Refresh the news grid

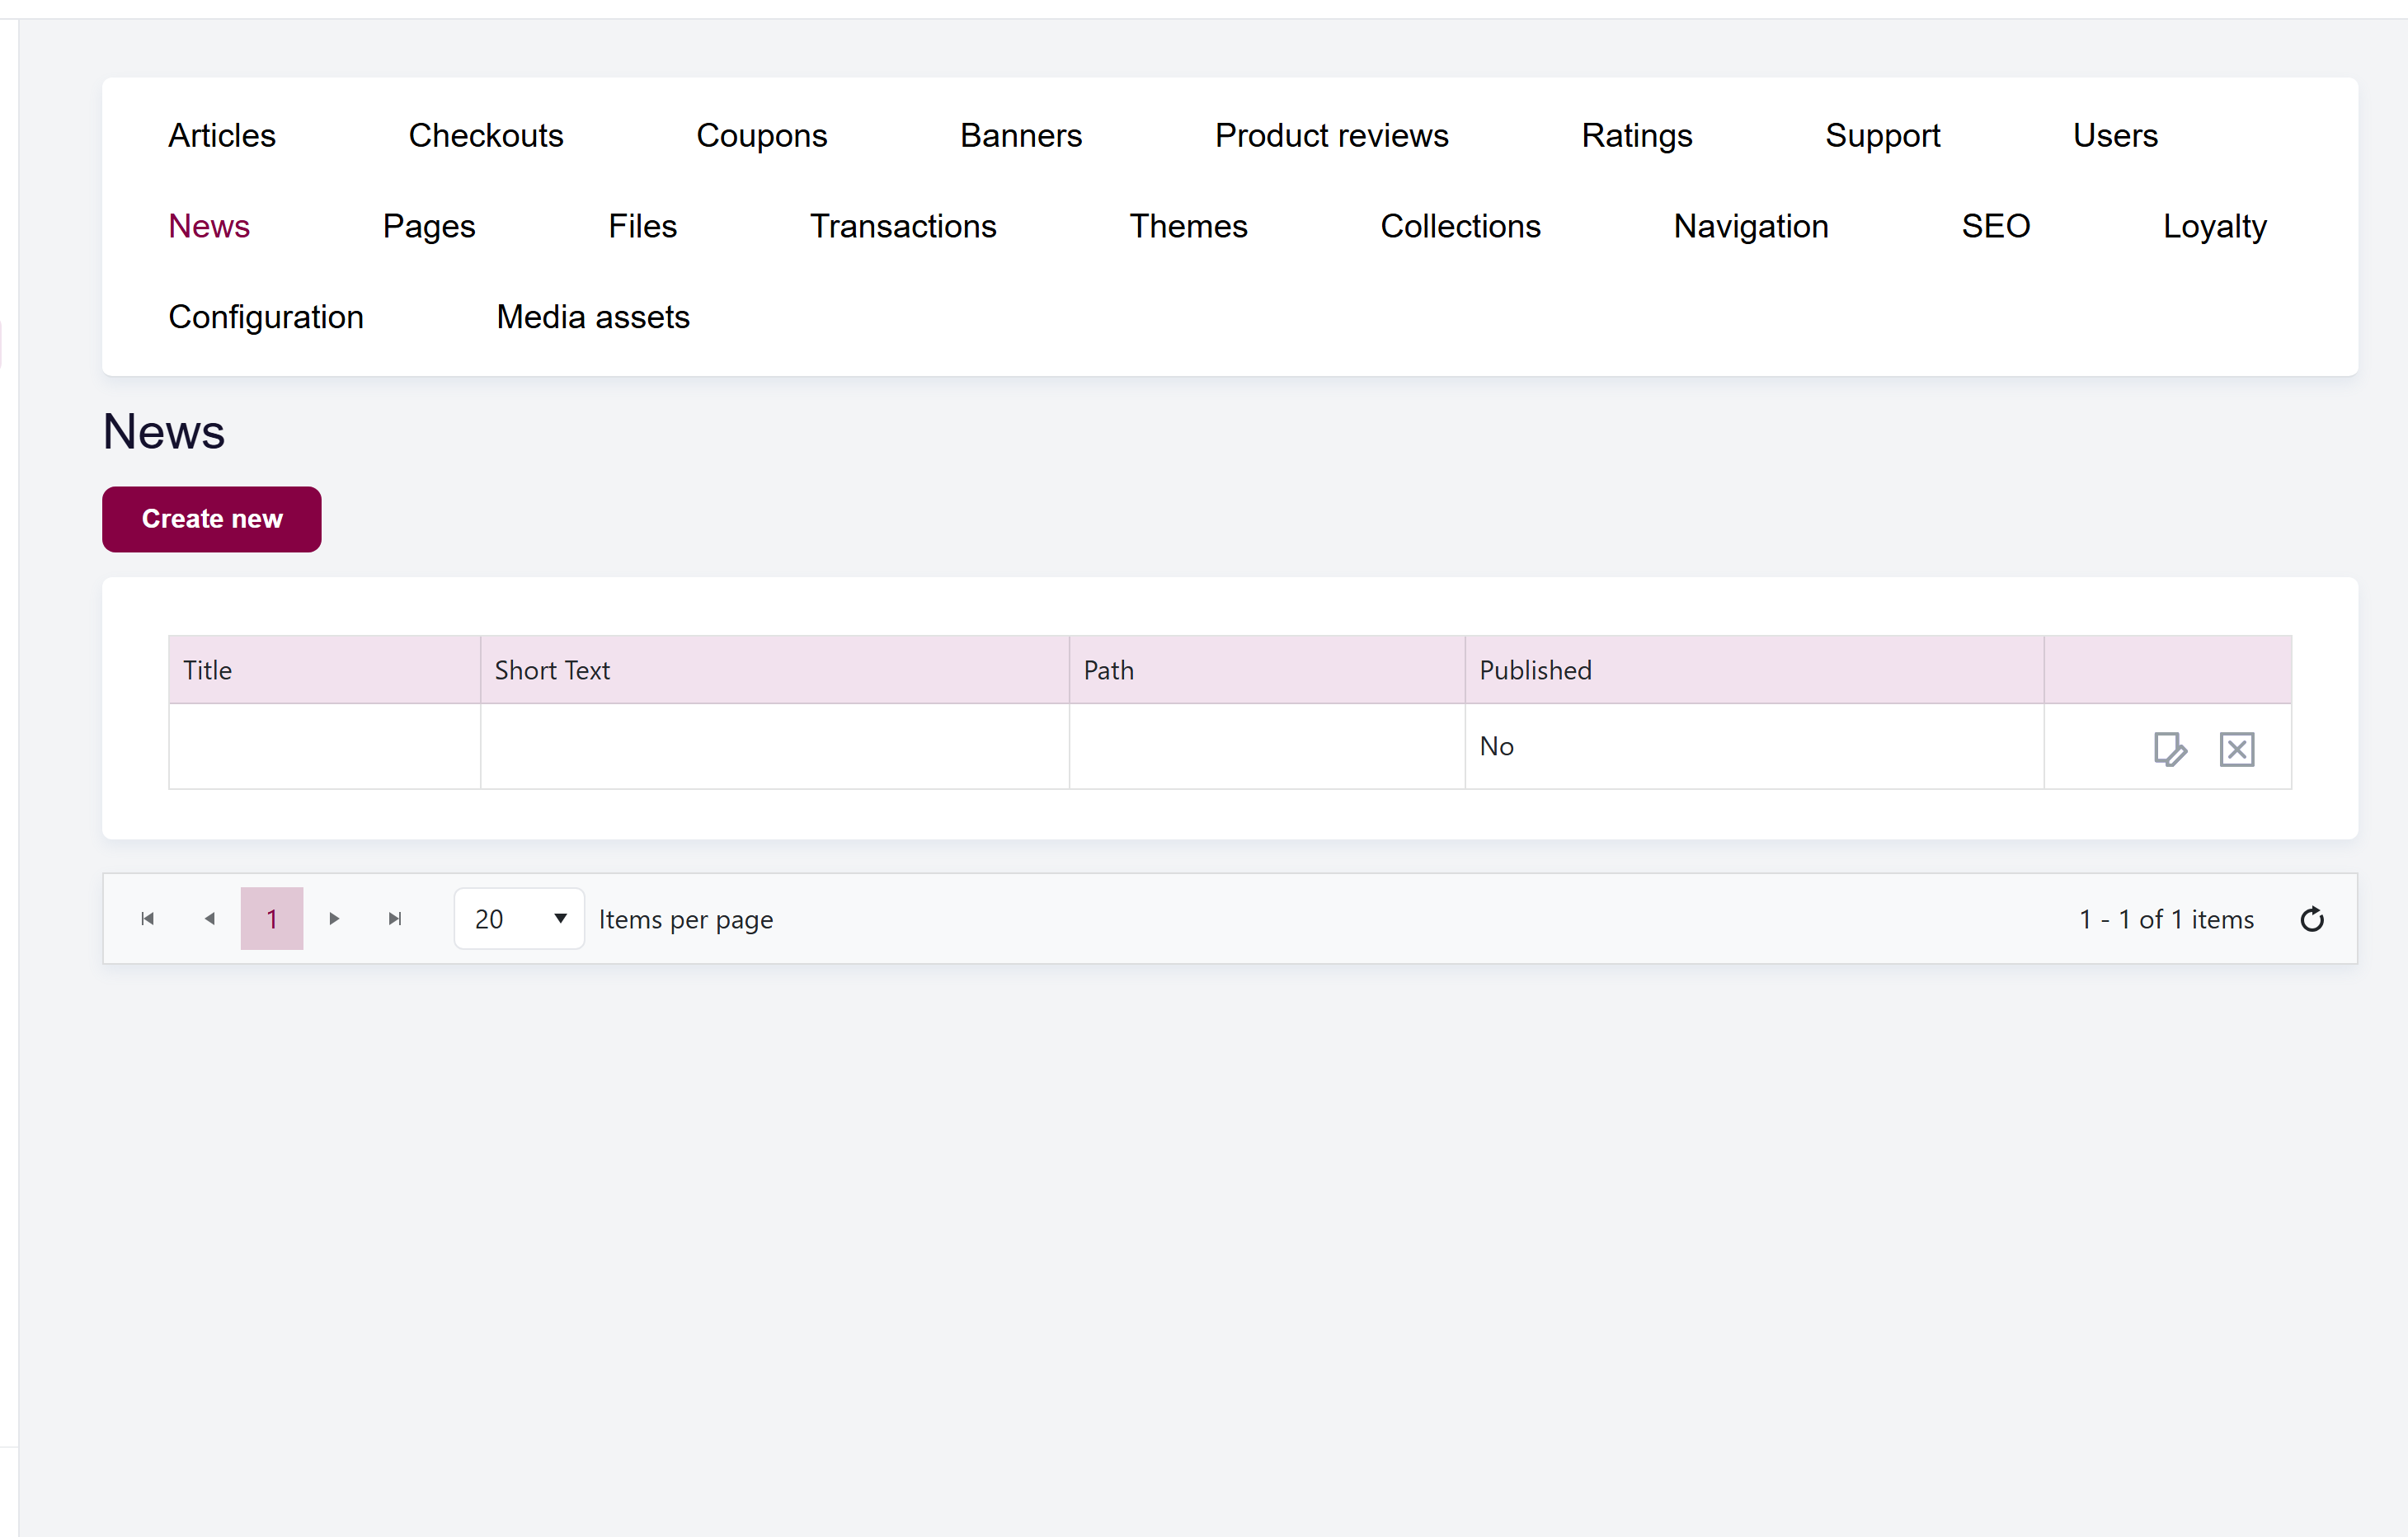coord(2311,919)
